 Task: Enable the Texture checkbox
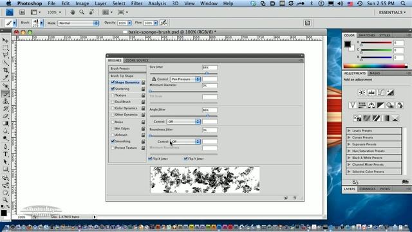click(113, 95)
